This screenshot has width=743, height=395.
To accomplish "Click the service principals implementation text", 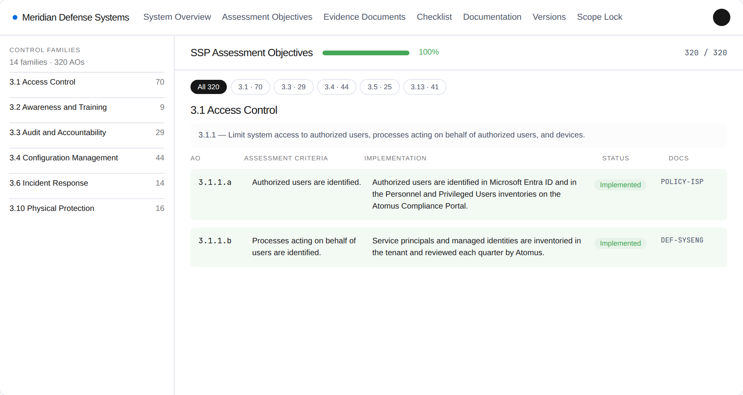I will tap(477, 246).
